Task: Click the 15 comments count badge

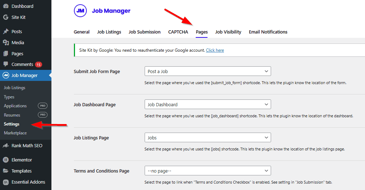Action: pyautogui.click(x=39, y=65)
